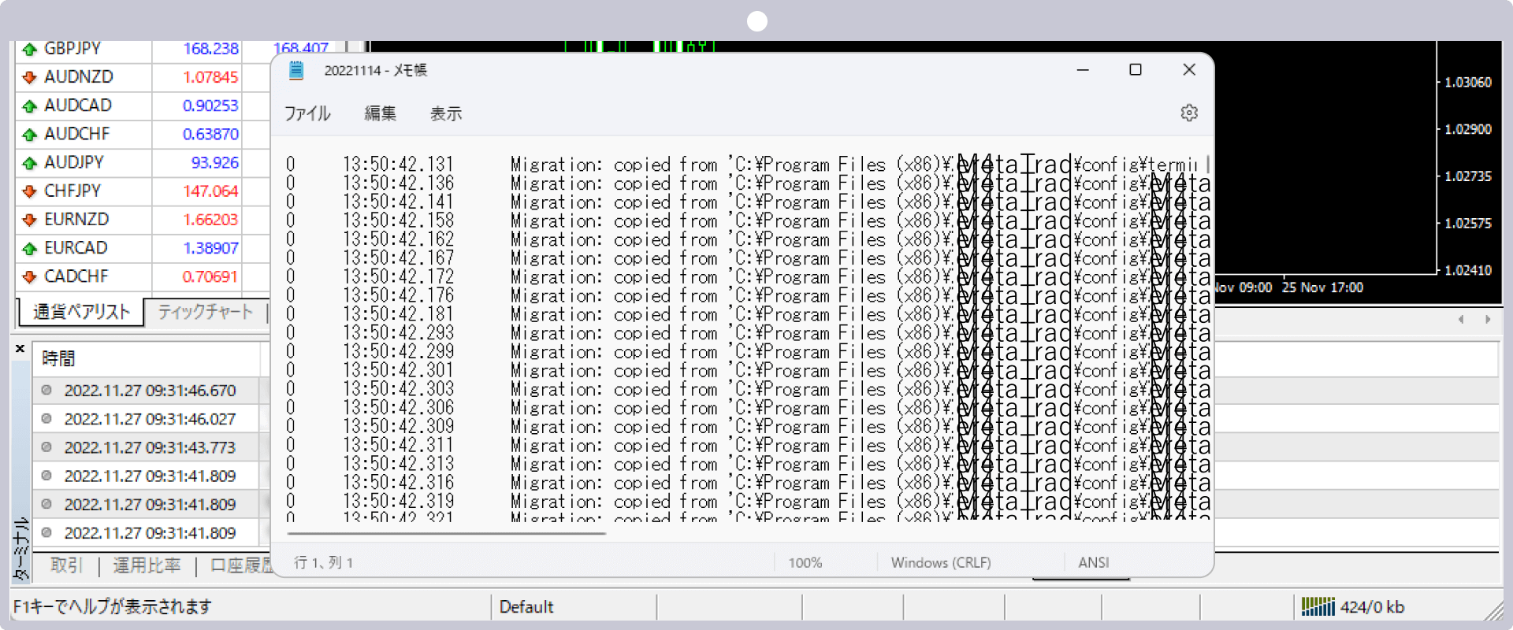
Task: Click the vertical scrollbar thumb in Notepad
Action: coord(1208,163)
